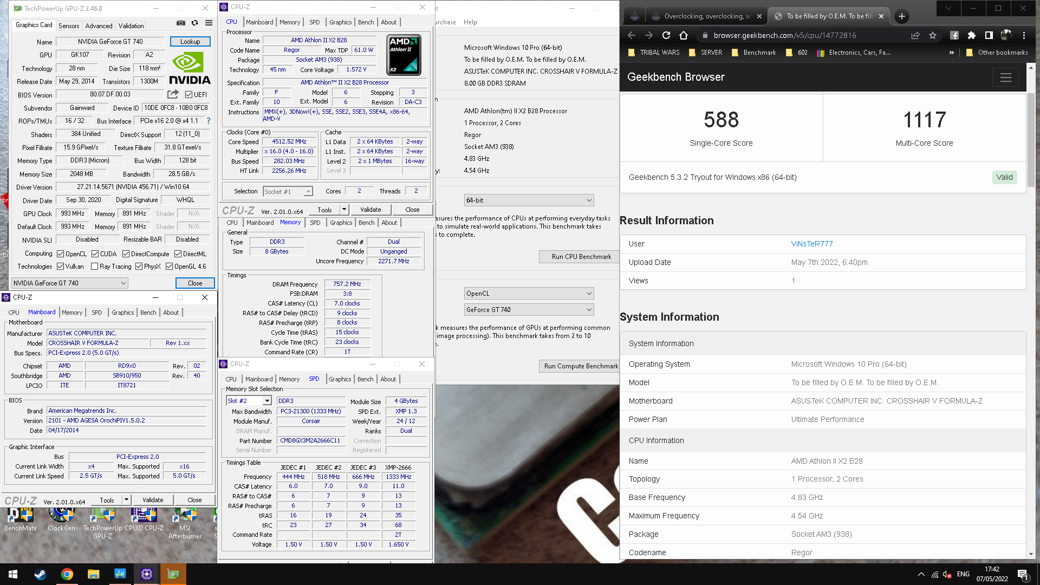This screenshot has height=585, width=1040.
Task: Open File Explorer from the taskbar
Action: 93,574
